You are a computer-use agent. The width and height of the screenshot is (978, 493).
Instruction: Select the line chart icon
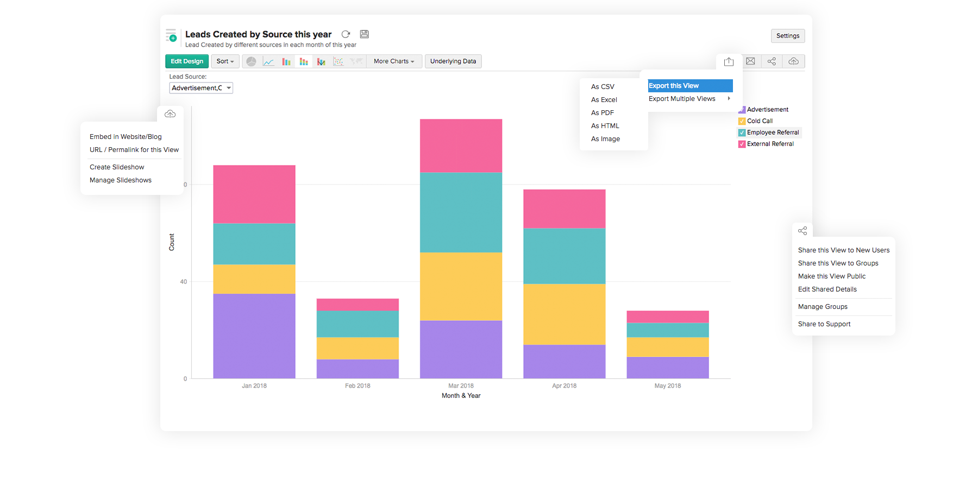268,61
